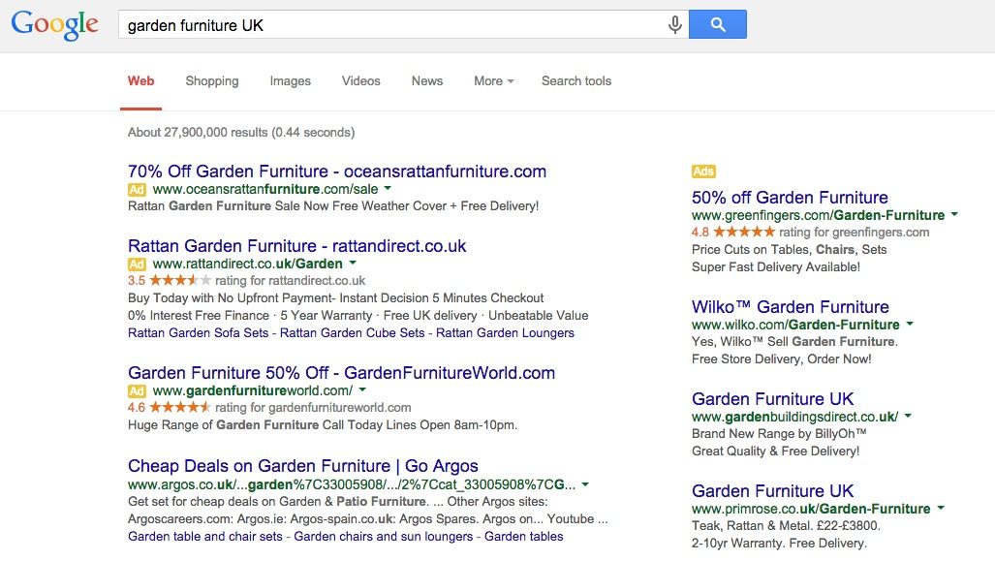
Task: Expand the More dropdown menu
Action: point(494,81)
